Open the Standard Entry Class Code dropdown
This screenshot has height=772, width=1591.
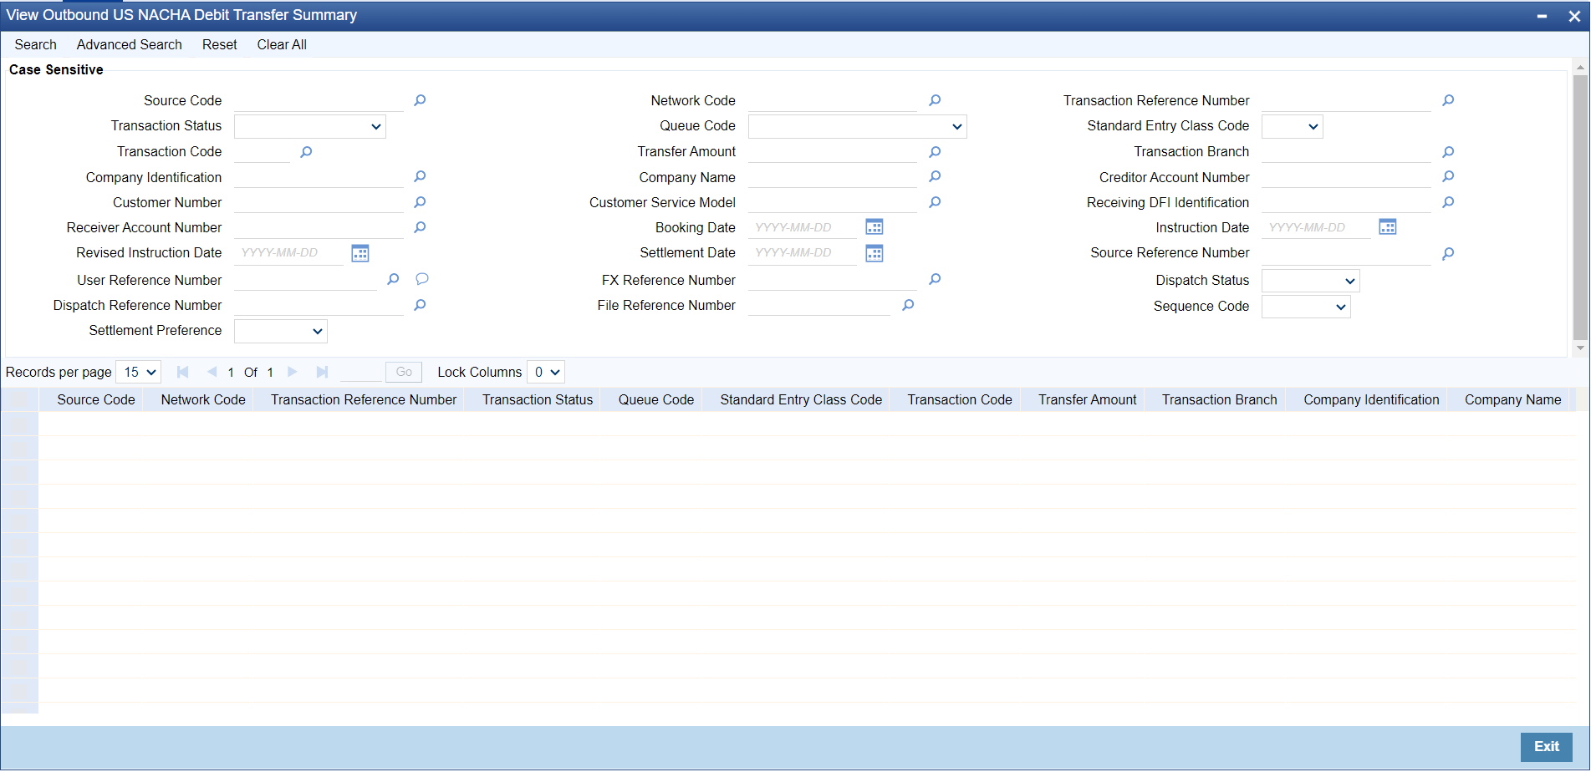[1293, 127]
